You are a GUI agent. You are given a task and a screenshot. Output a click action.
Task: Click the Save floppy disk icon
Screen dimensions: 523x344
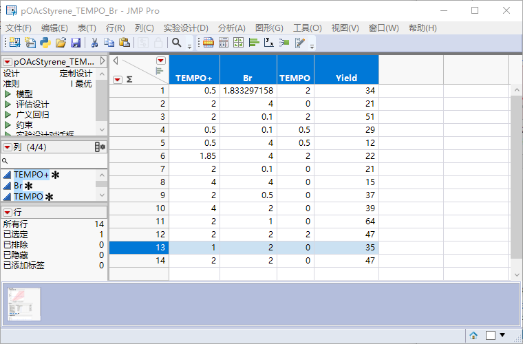pos(76,43)
